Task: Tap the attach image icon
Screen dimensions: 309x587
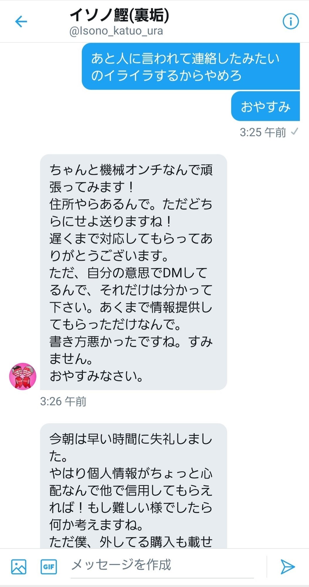Action: coord(19,566)
